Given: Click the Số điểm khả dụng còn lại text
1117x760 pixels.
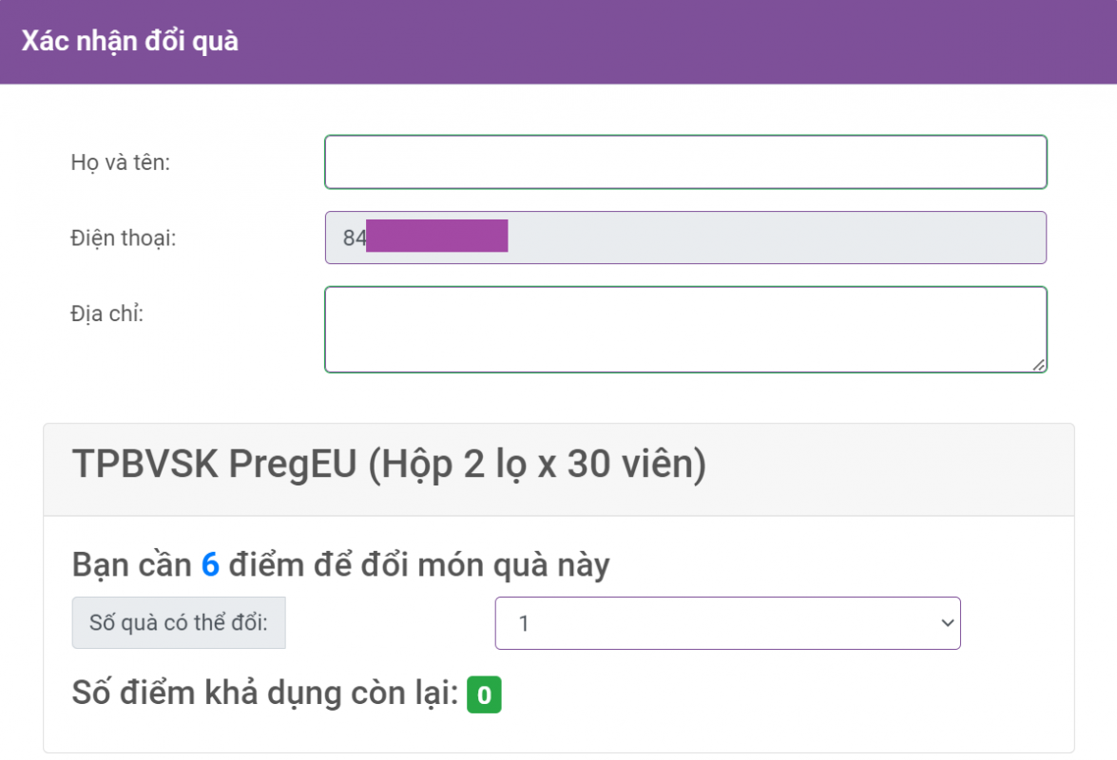Looking at the screenshot, I should click(x=265, y=694).
